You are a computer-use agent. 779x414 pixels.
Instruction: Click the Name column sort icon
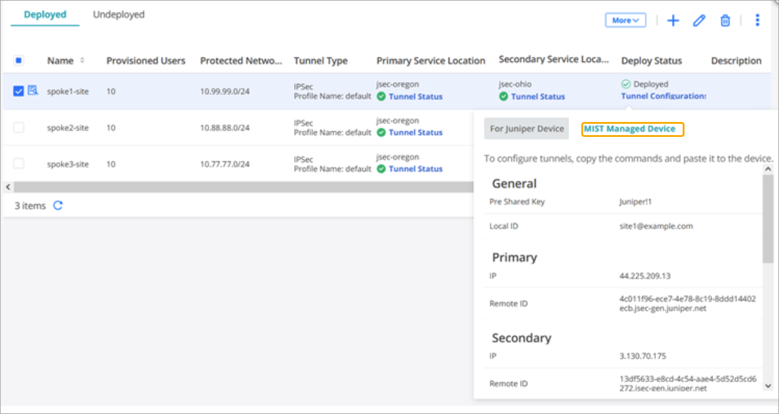tap(83, 61)
